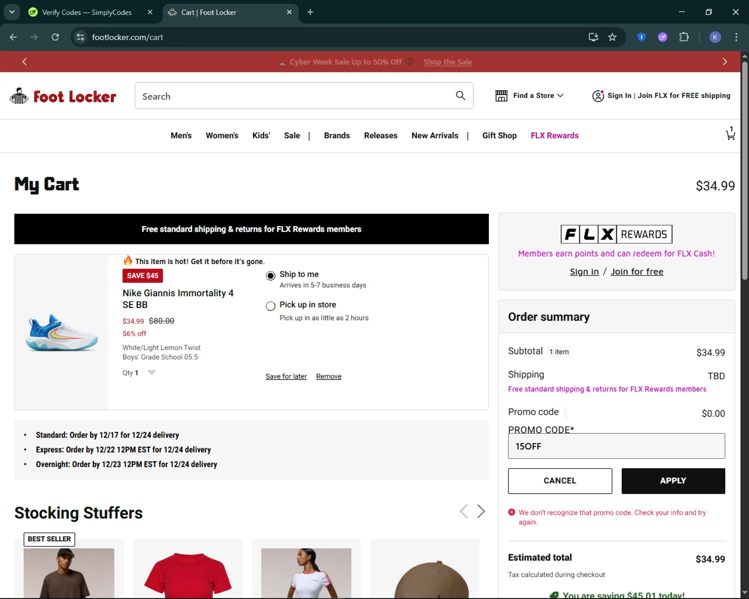
Task: Bookmark this page with star icon
Action: tap(612, 37)
